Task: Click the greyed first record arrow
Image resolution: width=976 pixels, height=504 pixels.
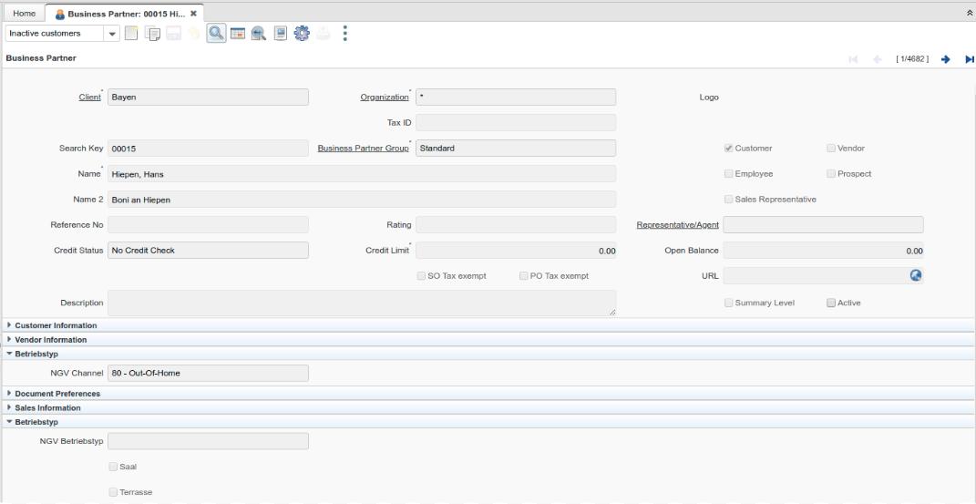Action: coord(853,59)
